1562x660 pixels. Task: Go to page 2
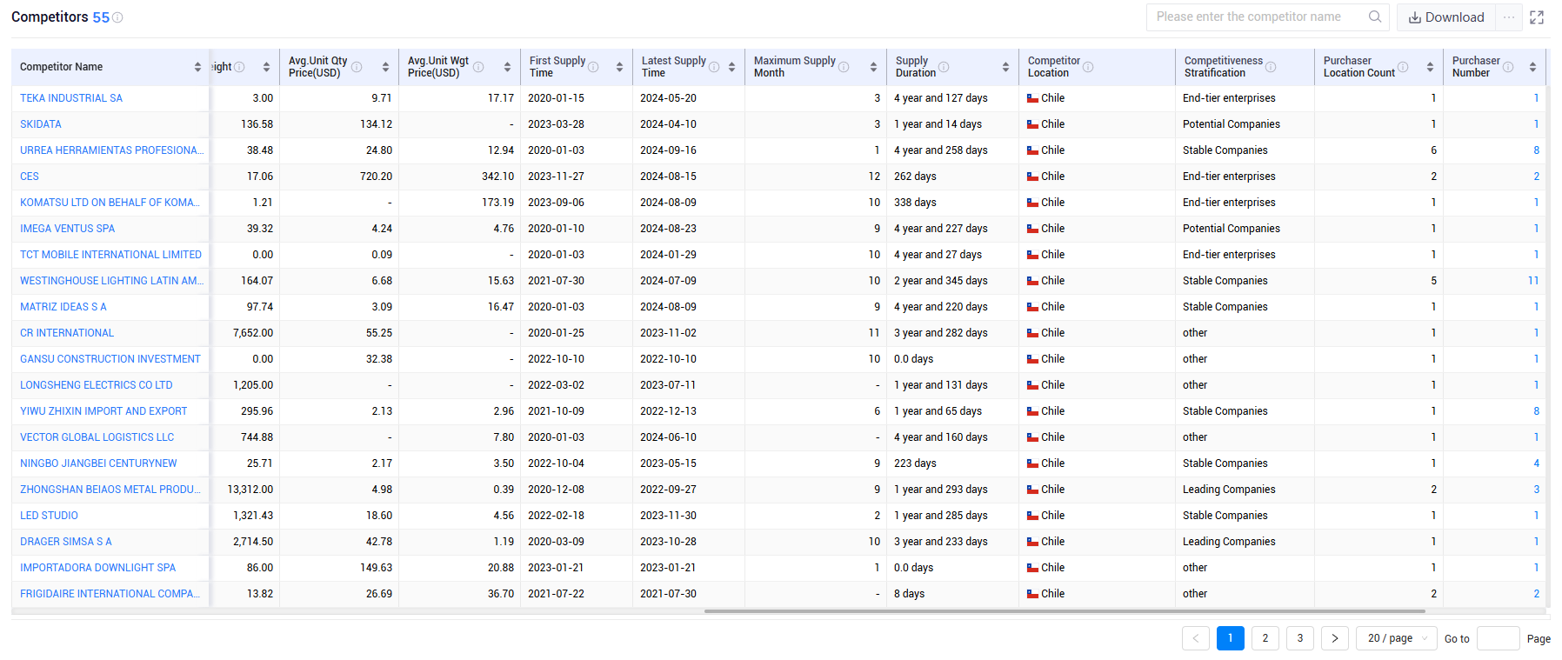pos(1265,638)
